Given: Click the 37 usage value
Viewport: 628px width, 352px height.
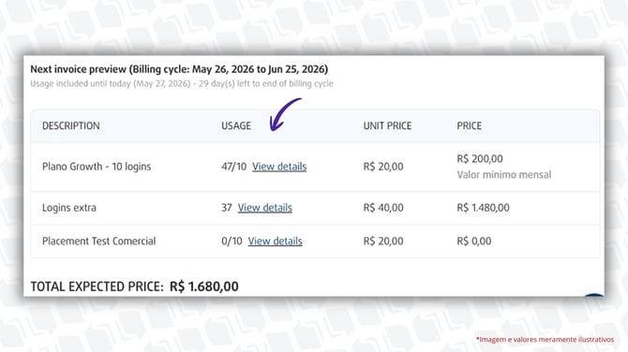Looking at the screenshot, I should (x=227, y=208).
